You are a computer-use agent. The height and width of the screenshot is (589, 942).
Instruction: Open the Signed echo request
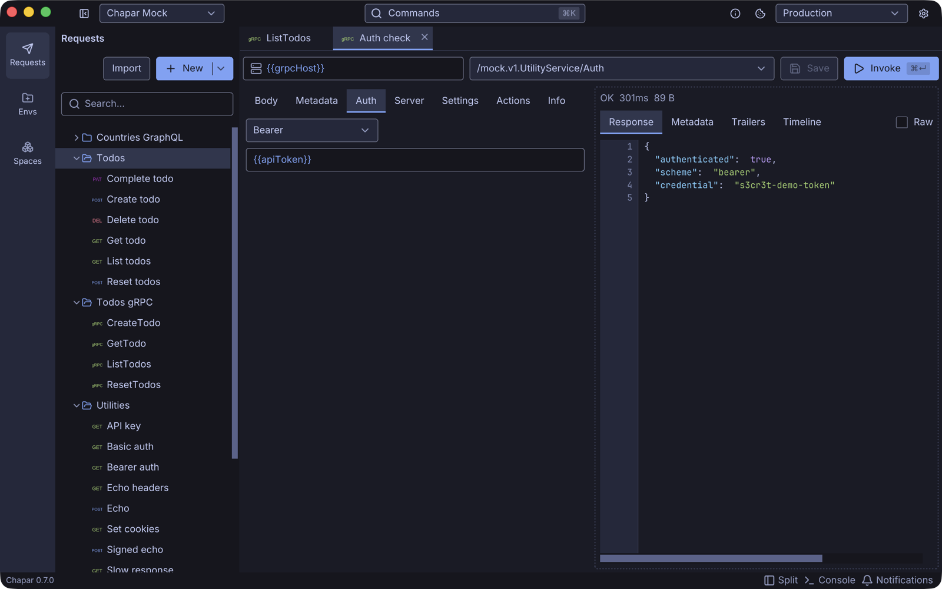pyautogui.click(x=143, y=550)
